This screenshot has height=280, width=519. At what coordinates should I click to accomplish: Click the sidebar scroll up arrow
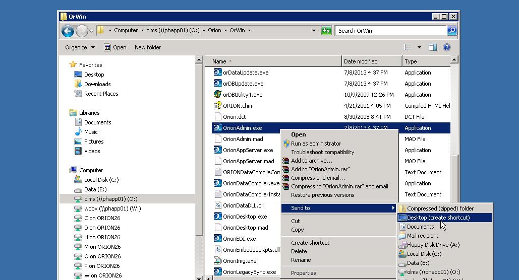pyautogui.click(x=199, y=60)
